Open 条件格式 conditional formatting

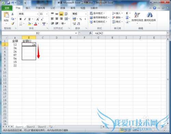tap(97, 13)
